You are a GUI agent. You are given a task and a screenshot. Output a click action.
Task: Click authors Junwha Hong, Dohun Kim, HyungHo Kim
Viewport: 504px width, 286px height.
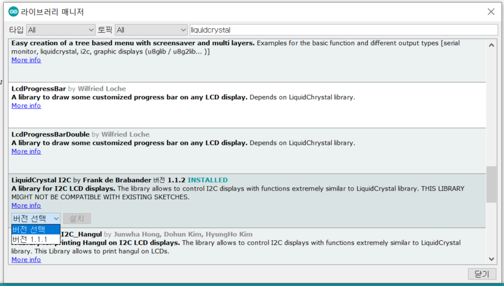click(183, 234)
